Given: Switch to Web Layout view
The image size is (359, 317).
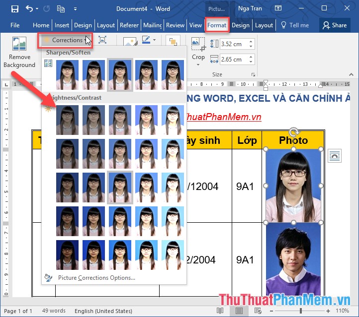Looking at the screenshot, I should click(x=258, y=311).
